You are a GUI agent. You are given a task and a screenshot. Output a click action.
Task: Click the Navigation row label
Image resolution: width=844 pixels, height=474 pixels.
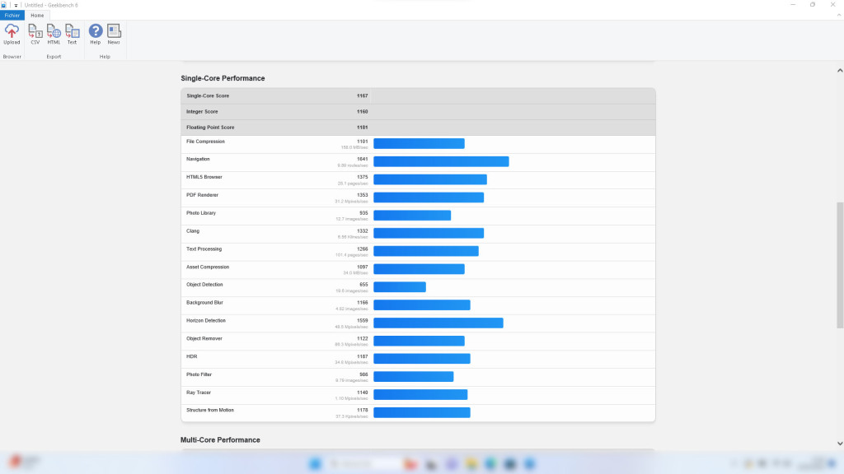coord(198,159)
